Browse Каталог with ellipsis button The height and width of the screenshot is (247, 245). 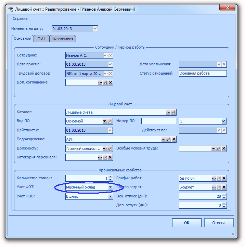click(168, 112)
